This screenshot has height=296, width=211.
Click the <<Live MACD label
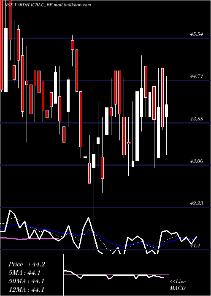point(178,285)
